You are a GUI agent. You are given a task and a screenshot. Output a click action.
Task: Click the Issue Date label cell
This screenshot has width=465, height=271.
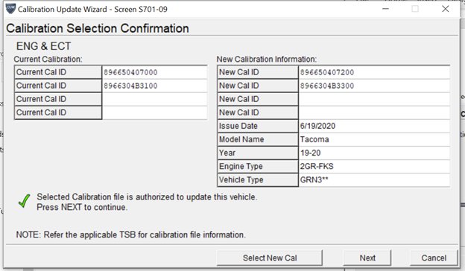258,126
